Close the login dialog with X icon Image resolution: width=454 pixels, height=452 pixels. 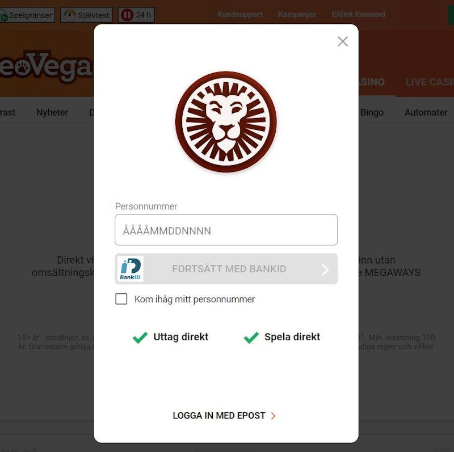pos(343,41)
